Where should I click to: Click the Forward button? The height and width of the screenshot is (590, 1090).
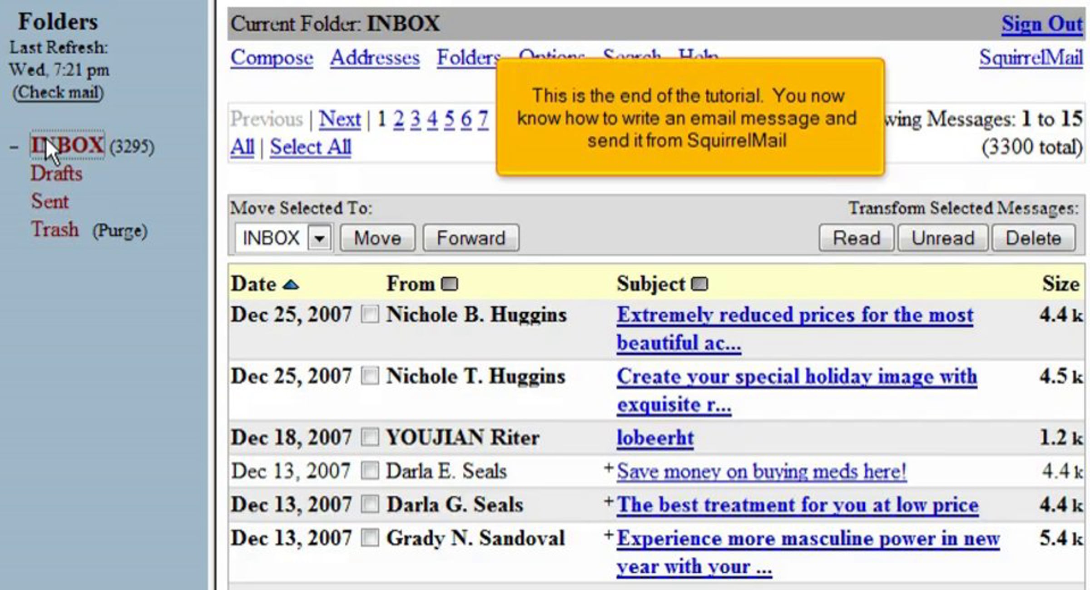[x=471, y=238]
